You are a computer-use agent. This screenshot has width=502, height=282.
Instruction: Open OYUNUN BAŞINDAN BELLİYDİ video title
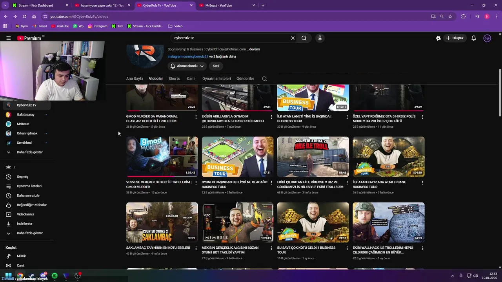235,184
